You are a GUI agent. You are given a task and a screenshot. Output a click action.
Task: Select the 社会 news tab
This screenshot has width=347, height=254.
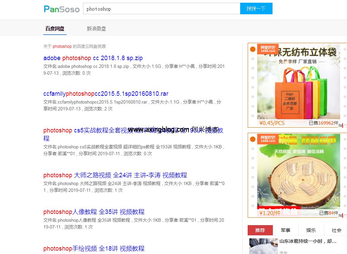[x=336, y=230]
